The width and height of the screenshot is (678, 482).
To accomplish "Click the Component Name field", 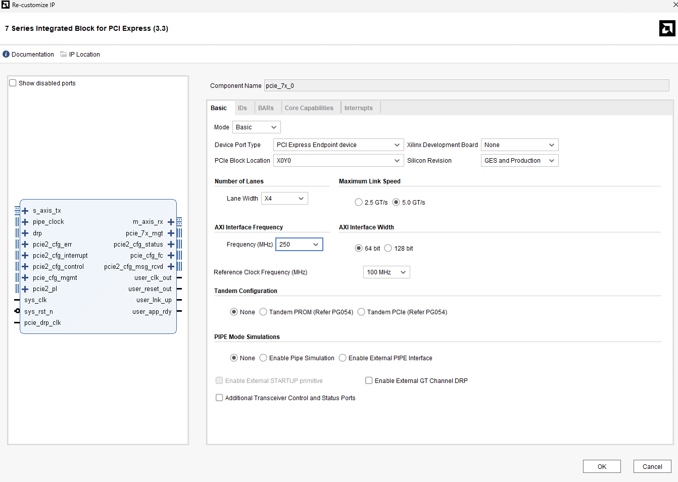I will (466, 86).
